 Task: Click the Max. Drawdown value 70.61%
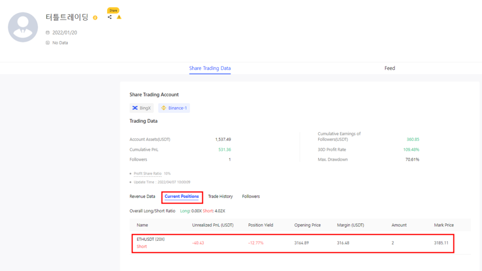click(412, 159)
